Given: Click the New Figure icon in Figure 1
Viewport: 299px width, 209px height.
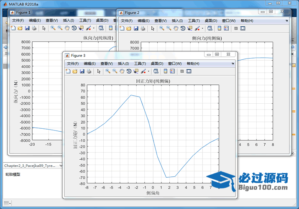Looking at the screenshot, I should (13, 28).
